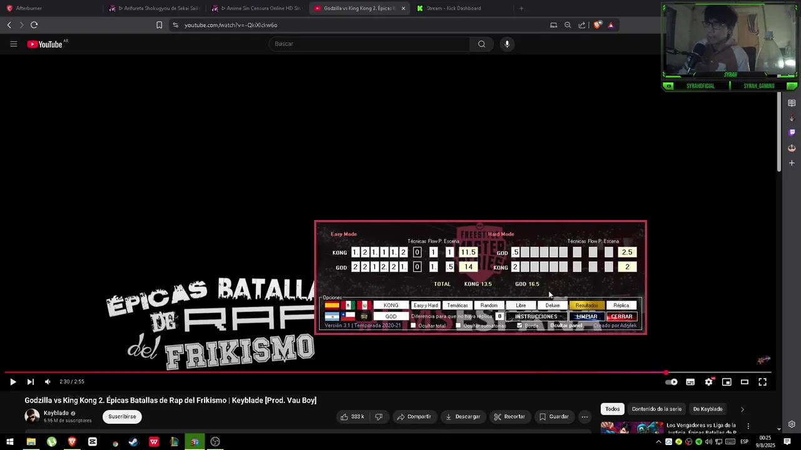Select Argentina flag in scoring panel
The image size is (801, 450).
[x=332, y=316]
